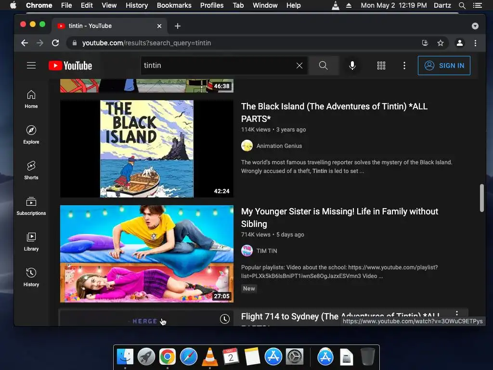The image size is (493, 370).
Task: Click Watch later clock on Flight 714 thumbnail
Action: pos(224,319)
